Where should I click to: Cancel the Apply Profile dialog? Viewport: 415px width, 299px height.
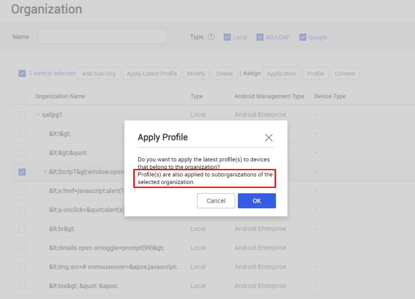click(x=216, y=201)
